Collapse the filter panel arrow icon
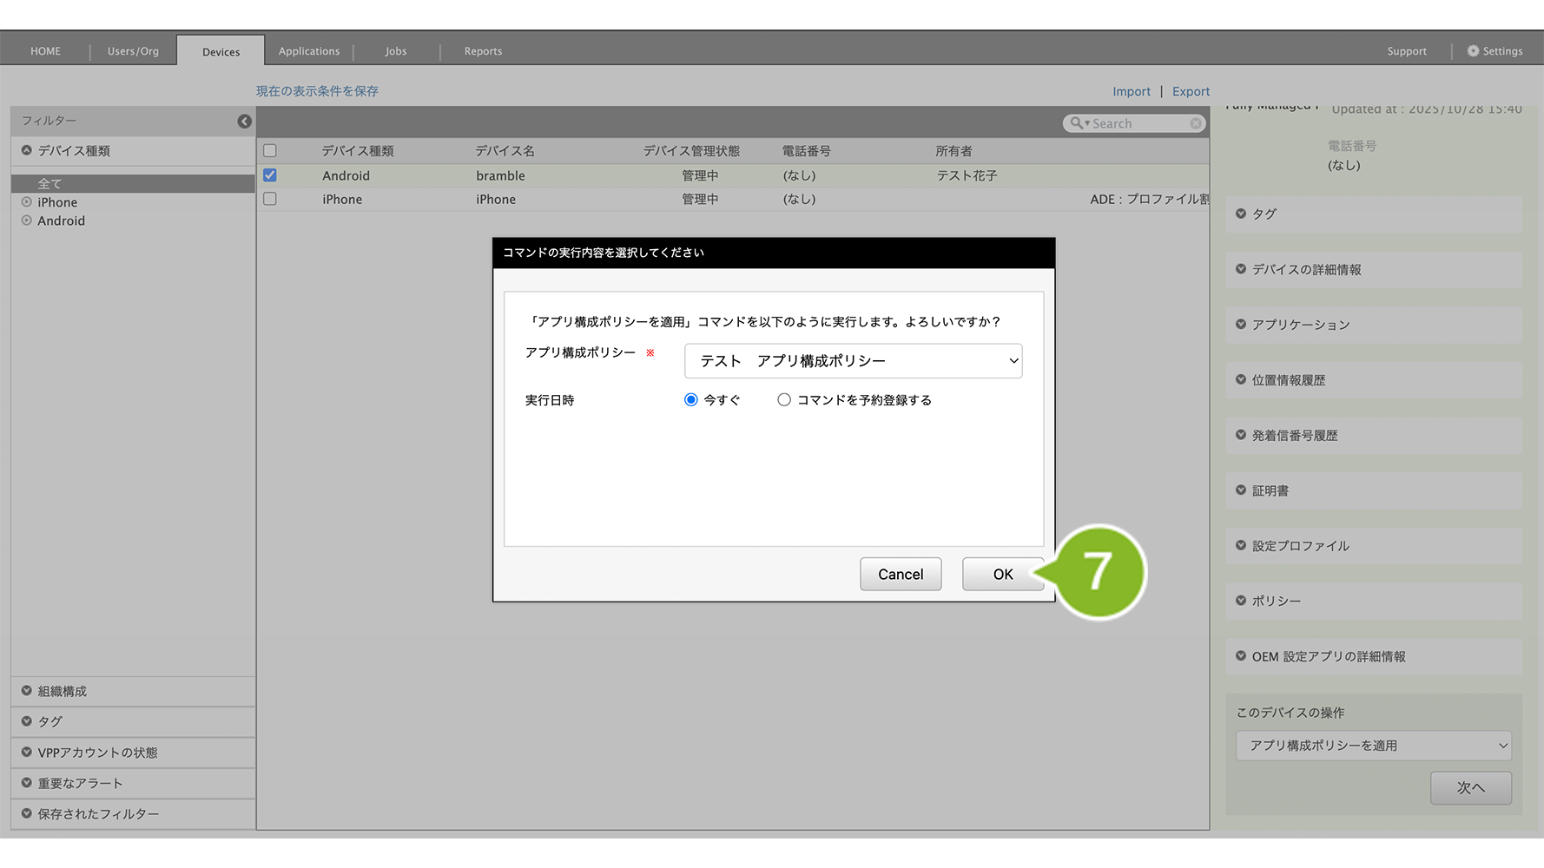The height and width of the screenshot is (868, 1544). (244, 122)
